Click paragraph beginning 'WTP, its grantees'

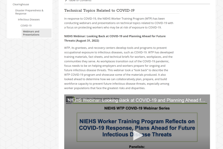point(119,68)
